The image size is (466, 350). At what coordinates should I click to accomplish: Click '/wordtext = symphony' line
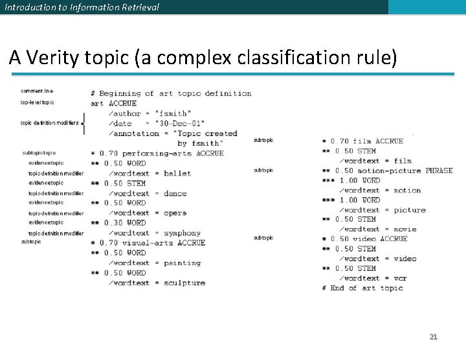pos(155,233)
